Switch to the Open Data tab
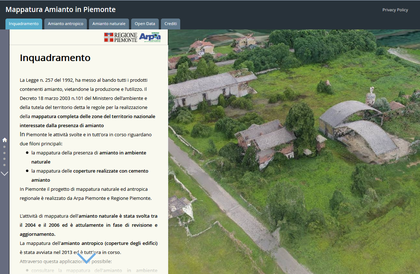This screenshot has width=420, height=274. 145,24
